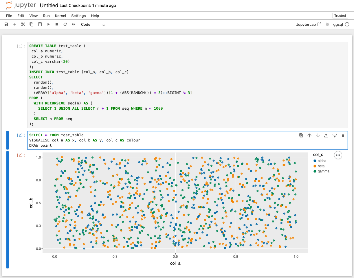This screenshot has width=354, height=278.
Task: Paste cell using the clipboard icon
Action: tap(40, 25)
